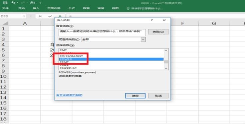Click the fx Insert Function icon
The width and height of the screenshot is (245, 124).
pos(60,16)
